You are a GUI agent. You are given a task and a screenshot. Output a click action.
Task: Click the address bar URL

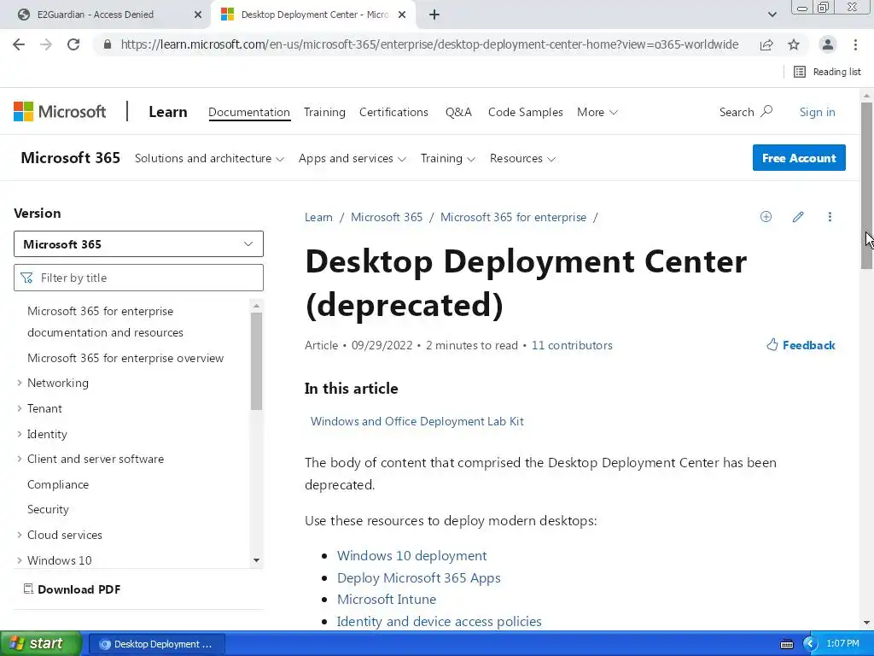429,44
